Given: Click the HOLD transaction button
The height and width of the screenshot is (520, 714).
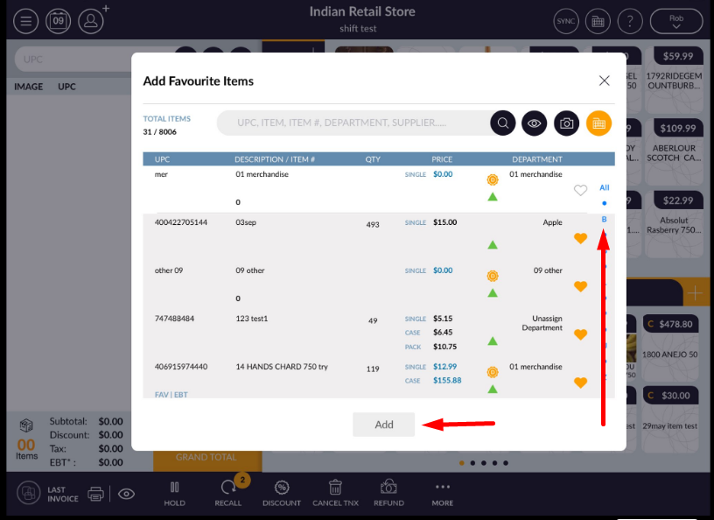Looking at the screenshot, I should [174, 494].
